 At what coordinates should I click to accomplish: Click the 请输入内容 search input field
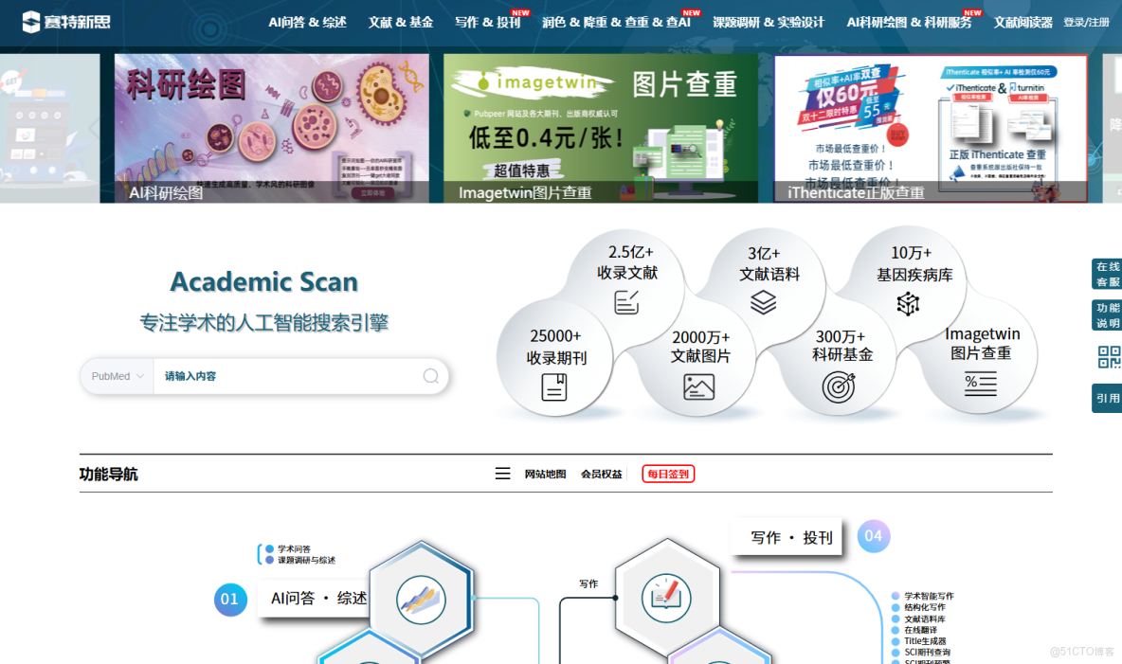pyautogui.click(x=284, y=376)
